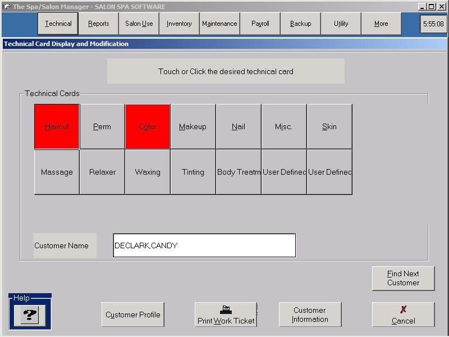Pick the Waxing technical card
Screen dimensions: 449x337
click(148, 172)
